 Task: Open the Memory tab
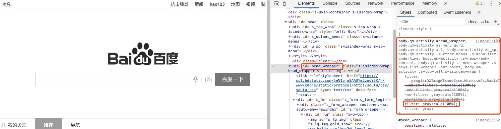pos(430,3)
